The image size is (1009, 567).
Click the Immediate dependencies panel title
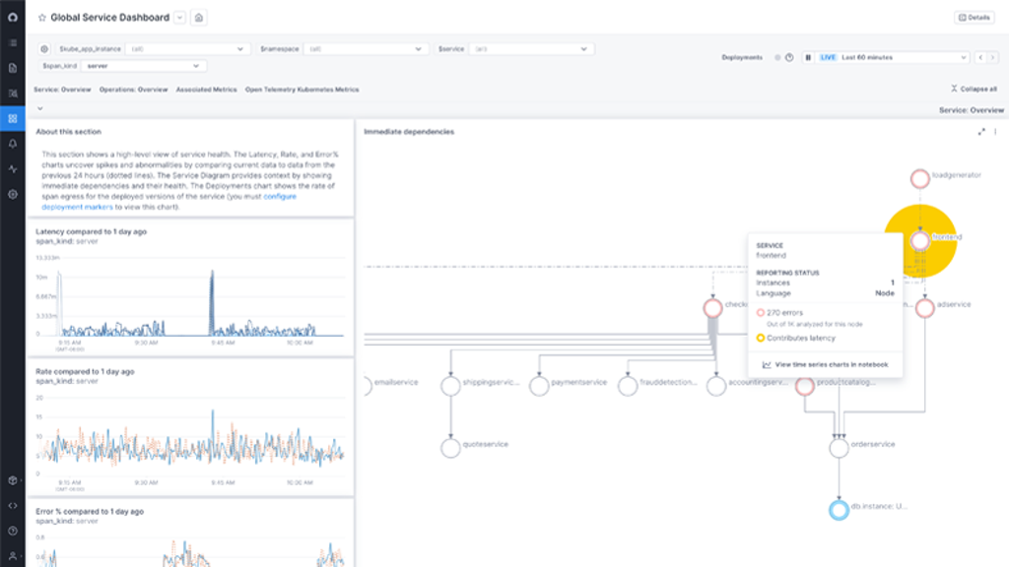[409, 132]
